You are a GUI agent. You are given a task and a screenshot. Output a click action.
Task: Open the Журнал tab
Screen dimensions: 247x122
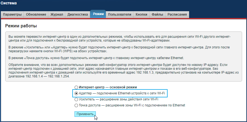[57, 14]
